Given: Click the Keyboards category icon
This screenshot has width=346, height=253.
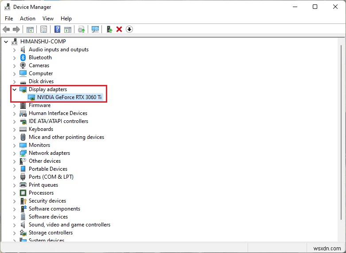Looking at the screenshot, I should click(23, 129).
